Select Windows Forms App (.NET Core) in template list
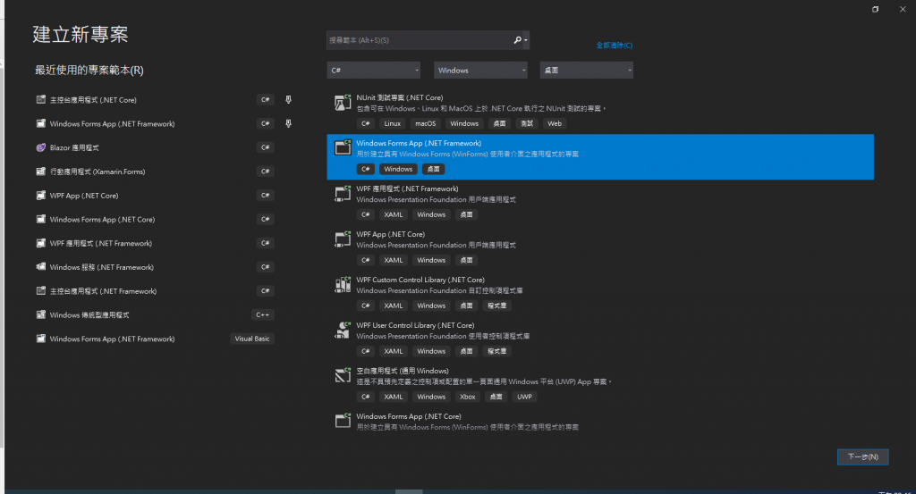This screenshot has width=916, height=494. click(x=600, y=422)
